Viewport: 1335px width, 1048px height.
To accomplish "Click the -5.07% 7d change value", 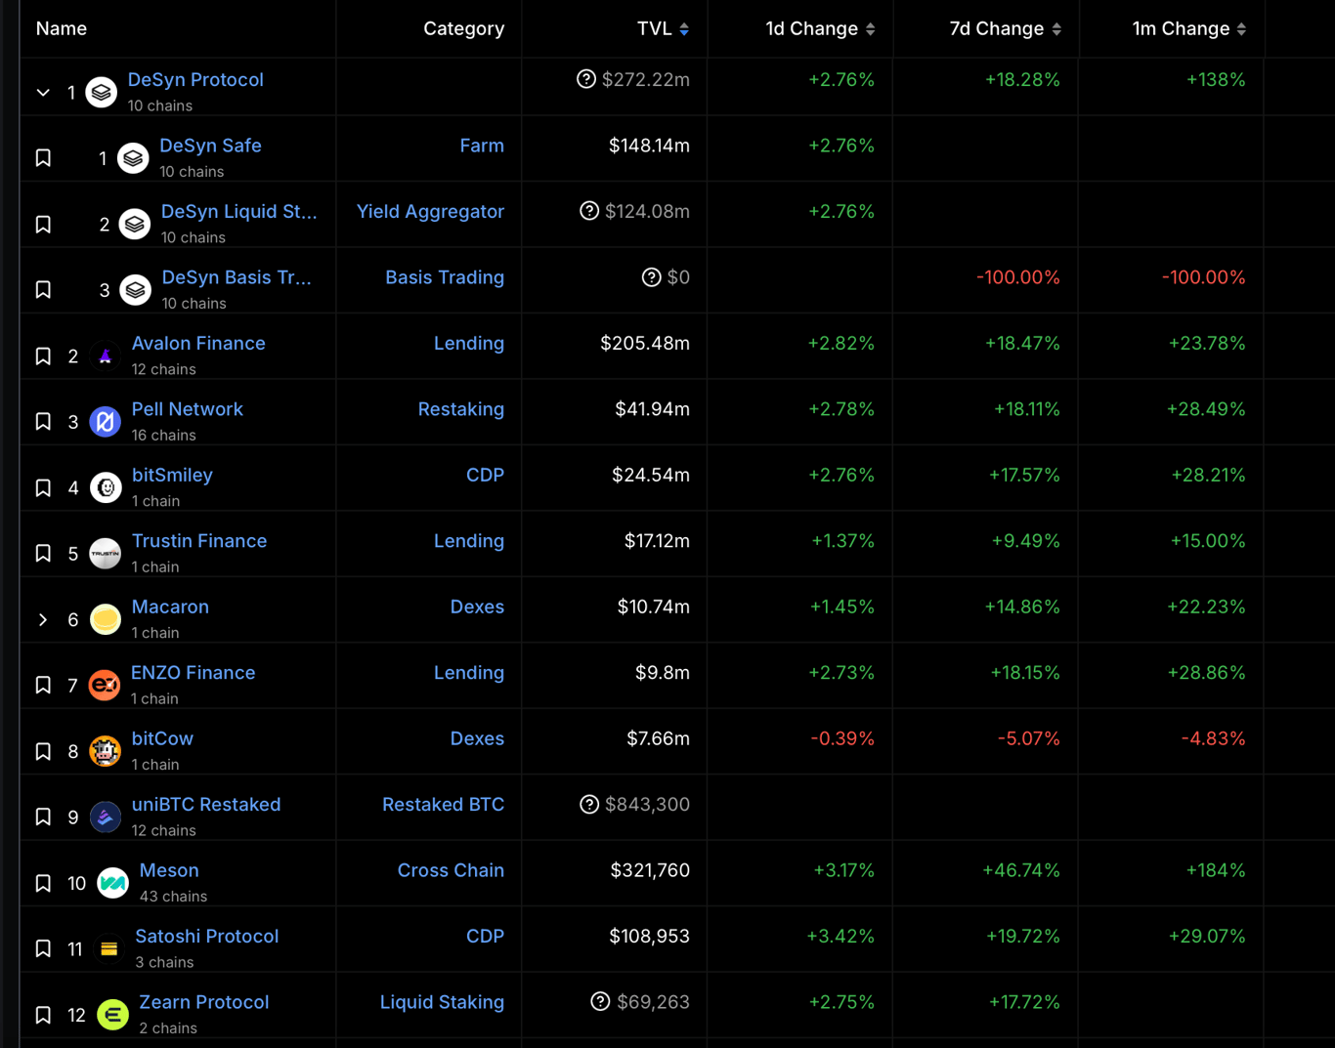I will coord(1028,738).
